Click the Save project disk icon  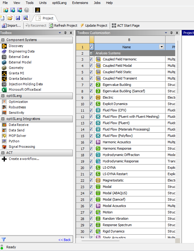click(x=18, y=18)
